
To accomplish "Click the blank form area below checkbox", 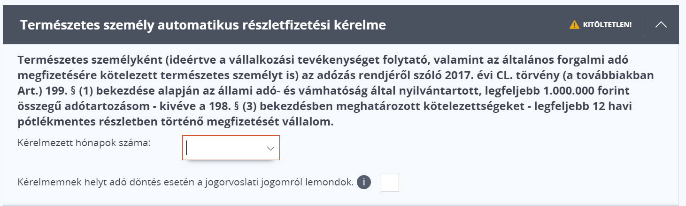I will pyautogui.click(x=329, y=199).
